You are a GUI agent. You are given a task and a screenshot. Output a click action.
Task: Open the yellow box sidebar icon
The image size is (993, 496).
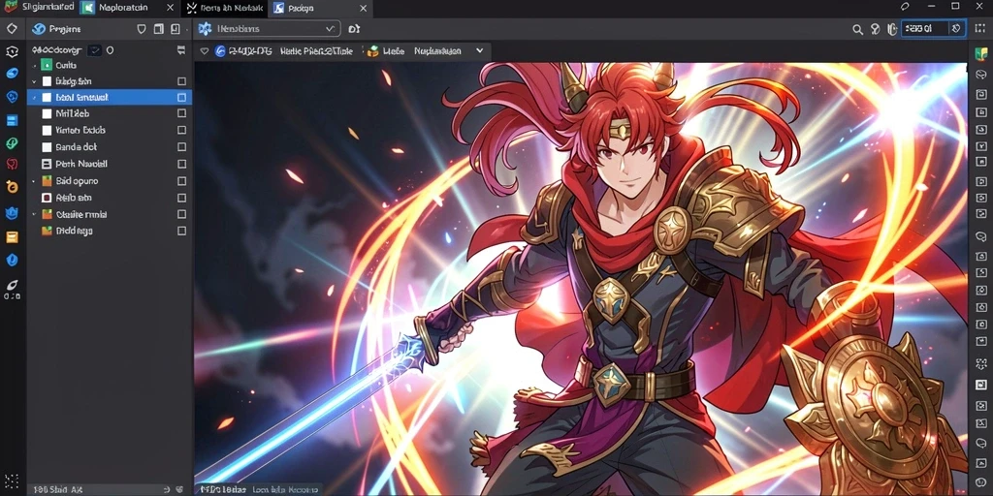tap(12, 237)
